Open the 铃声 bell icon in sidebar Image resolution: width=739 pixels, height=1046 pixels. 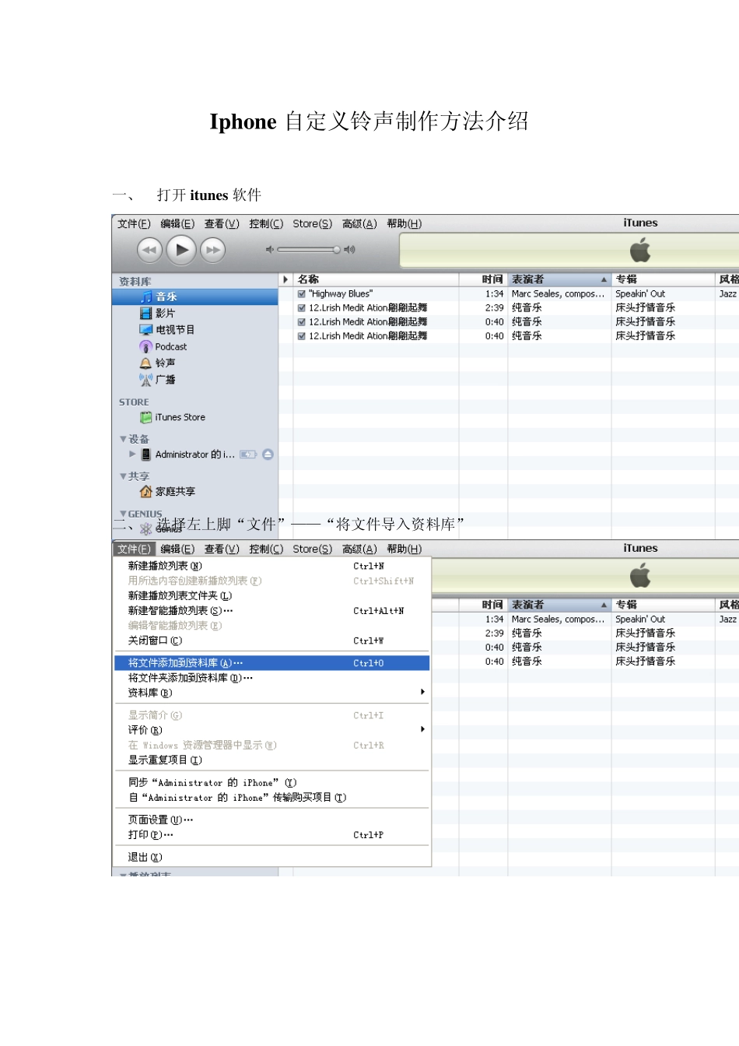tap(145, 363)
